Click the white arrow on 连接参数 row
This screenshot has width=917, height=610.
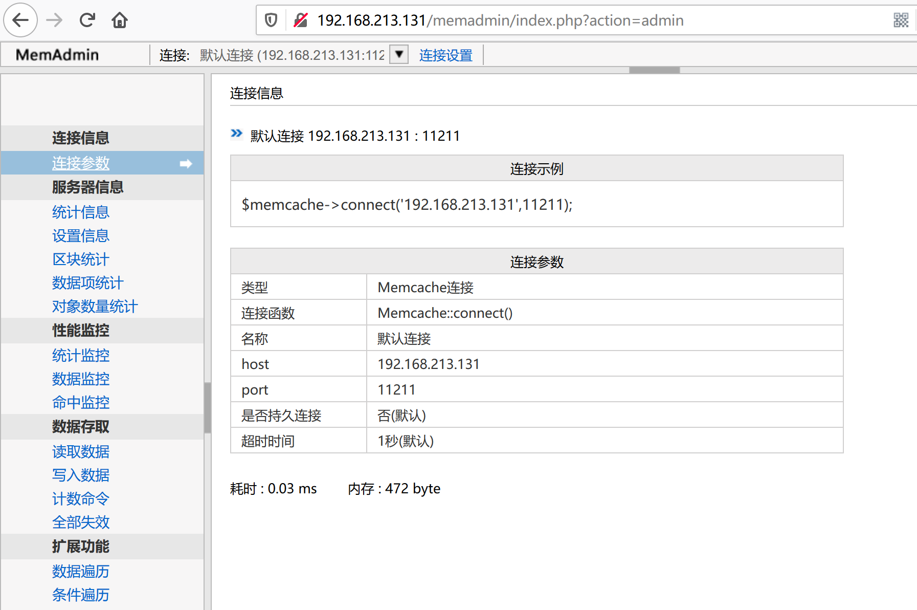(x=186, y=164)
